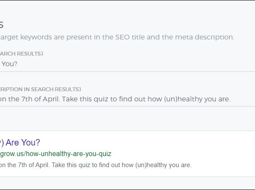255x190 pixels.
Task: Click the 'ARCH RESULTS)' title label
Action: click(x=21, y=54)
